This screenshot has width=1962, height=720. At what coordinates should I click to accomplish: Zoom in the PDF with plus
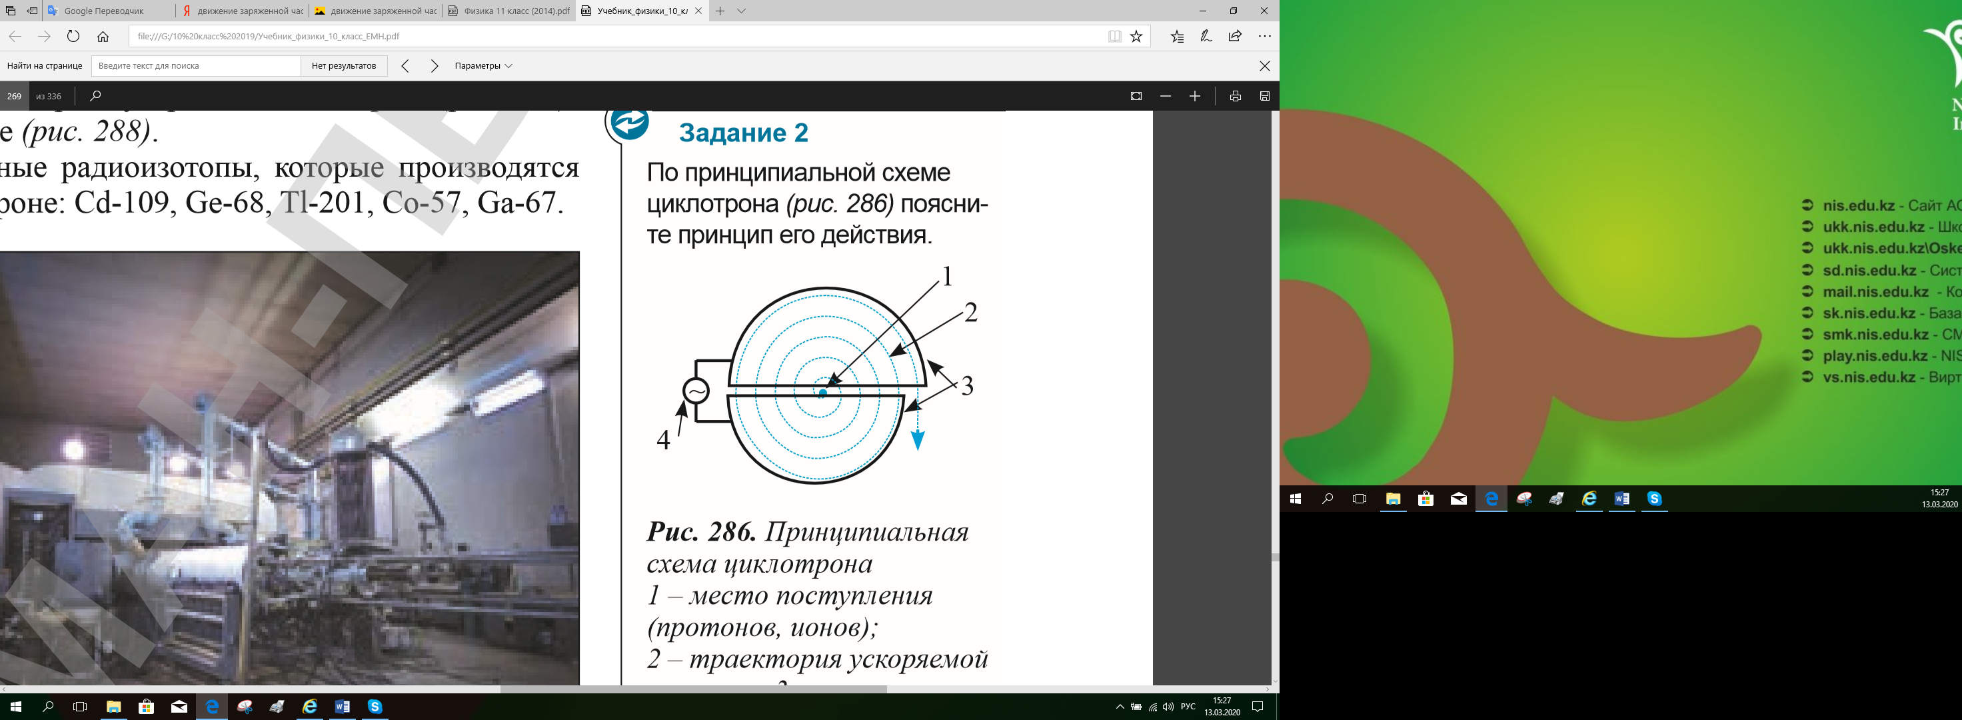1194,96
